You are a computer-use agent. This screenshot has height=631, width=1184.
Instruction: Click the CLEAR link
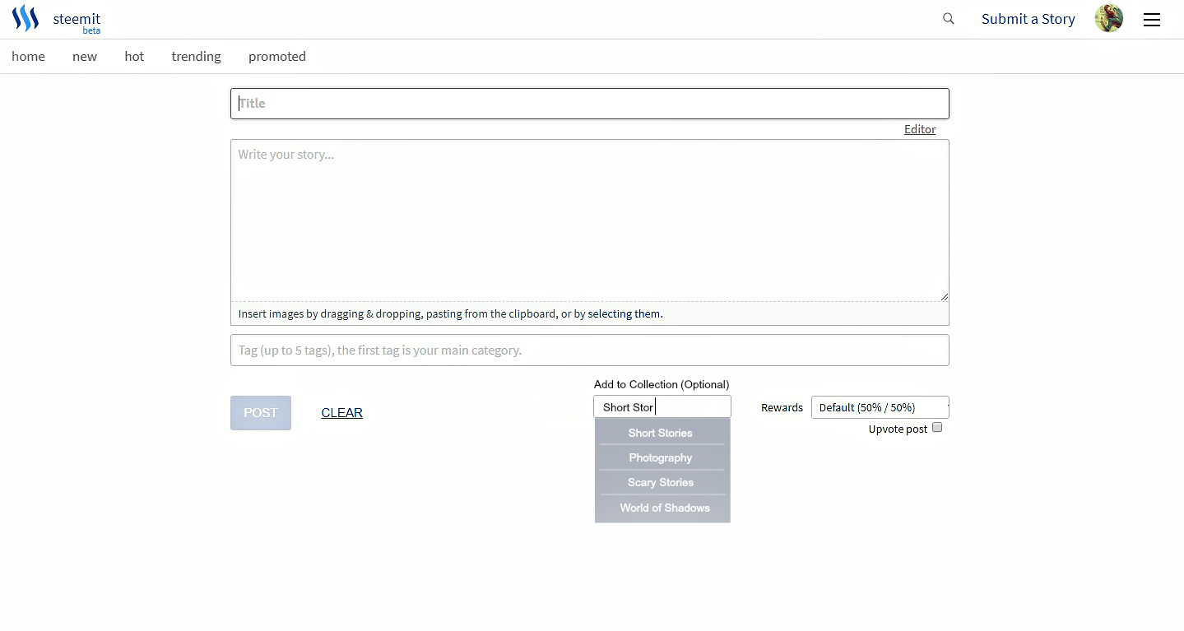342,413
